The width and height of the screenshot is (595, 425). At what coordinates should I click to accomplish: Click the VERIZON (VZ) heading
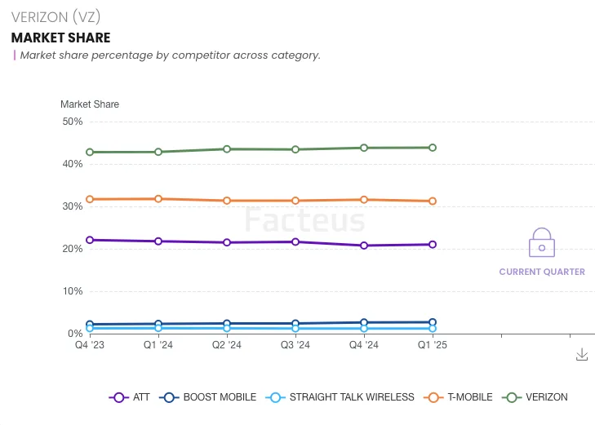pyautogui.click(x=56, y=17)
